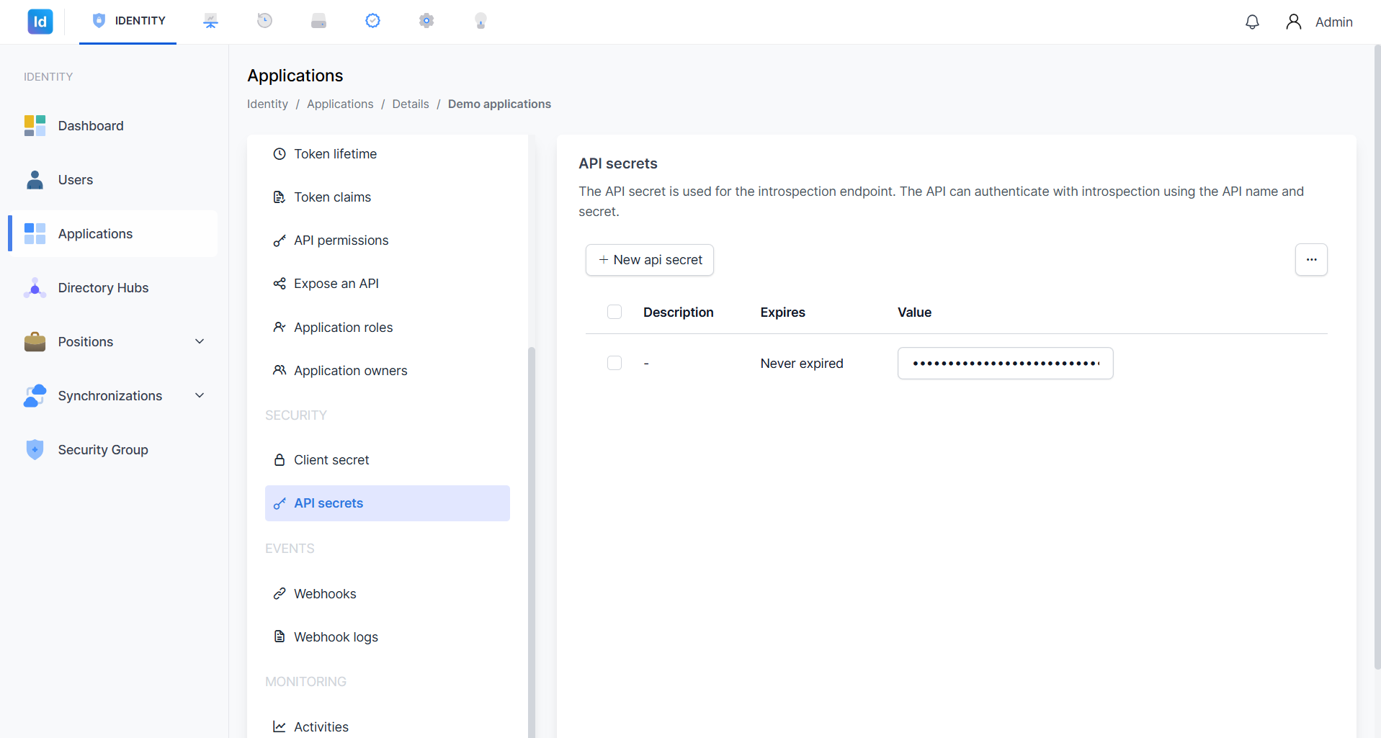
Task: Click the Details breadcrumb link
Action: 411,104
